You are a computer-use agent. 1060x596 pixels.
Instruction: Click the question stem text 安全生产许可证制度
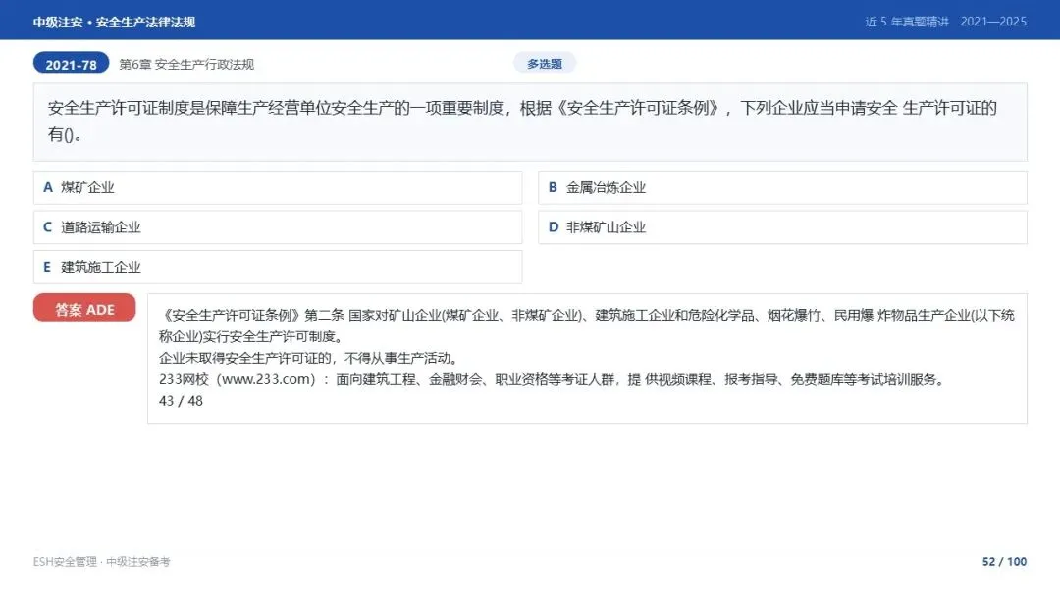(x=119, y=108)
